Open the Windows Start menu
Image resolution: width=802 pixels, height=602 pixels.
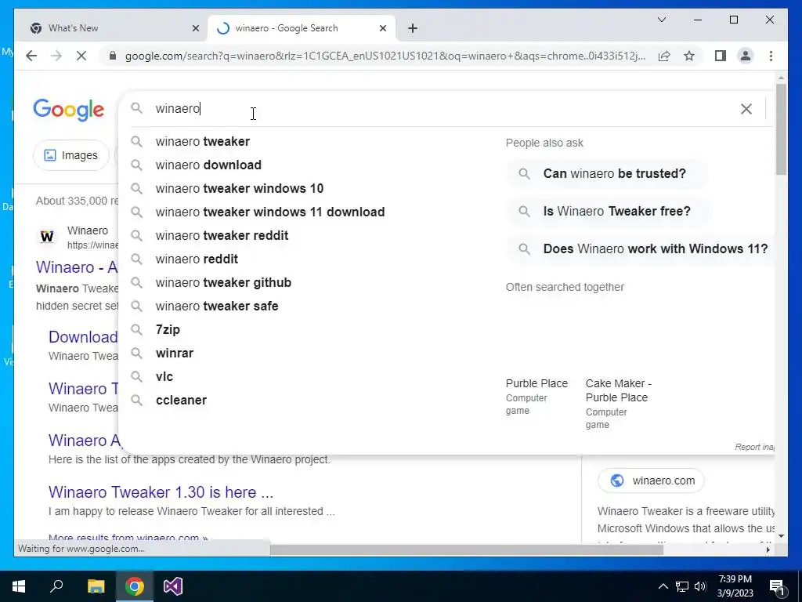coord(19,586)
